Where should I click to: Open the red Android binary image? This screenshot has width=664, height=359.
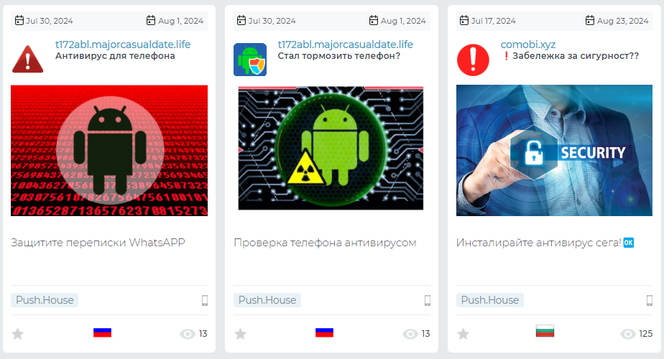pos(109,151)
